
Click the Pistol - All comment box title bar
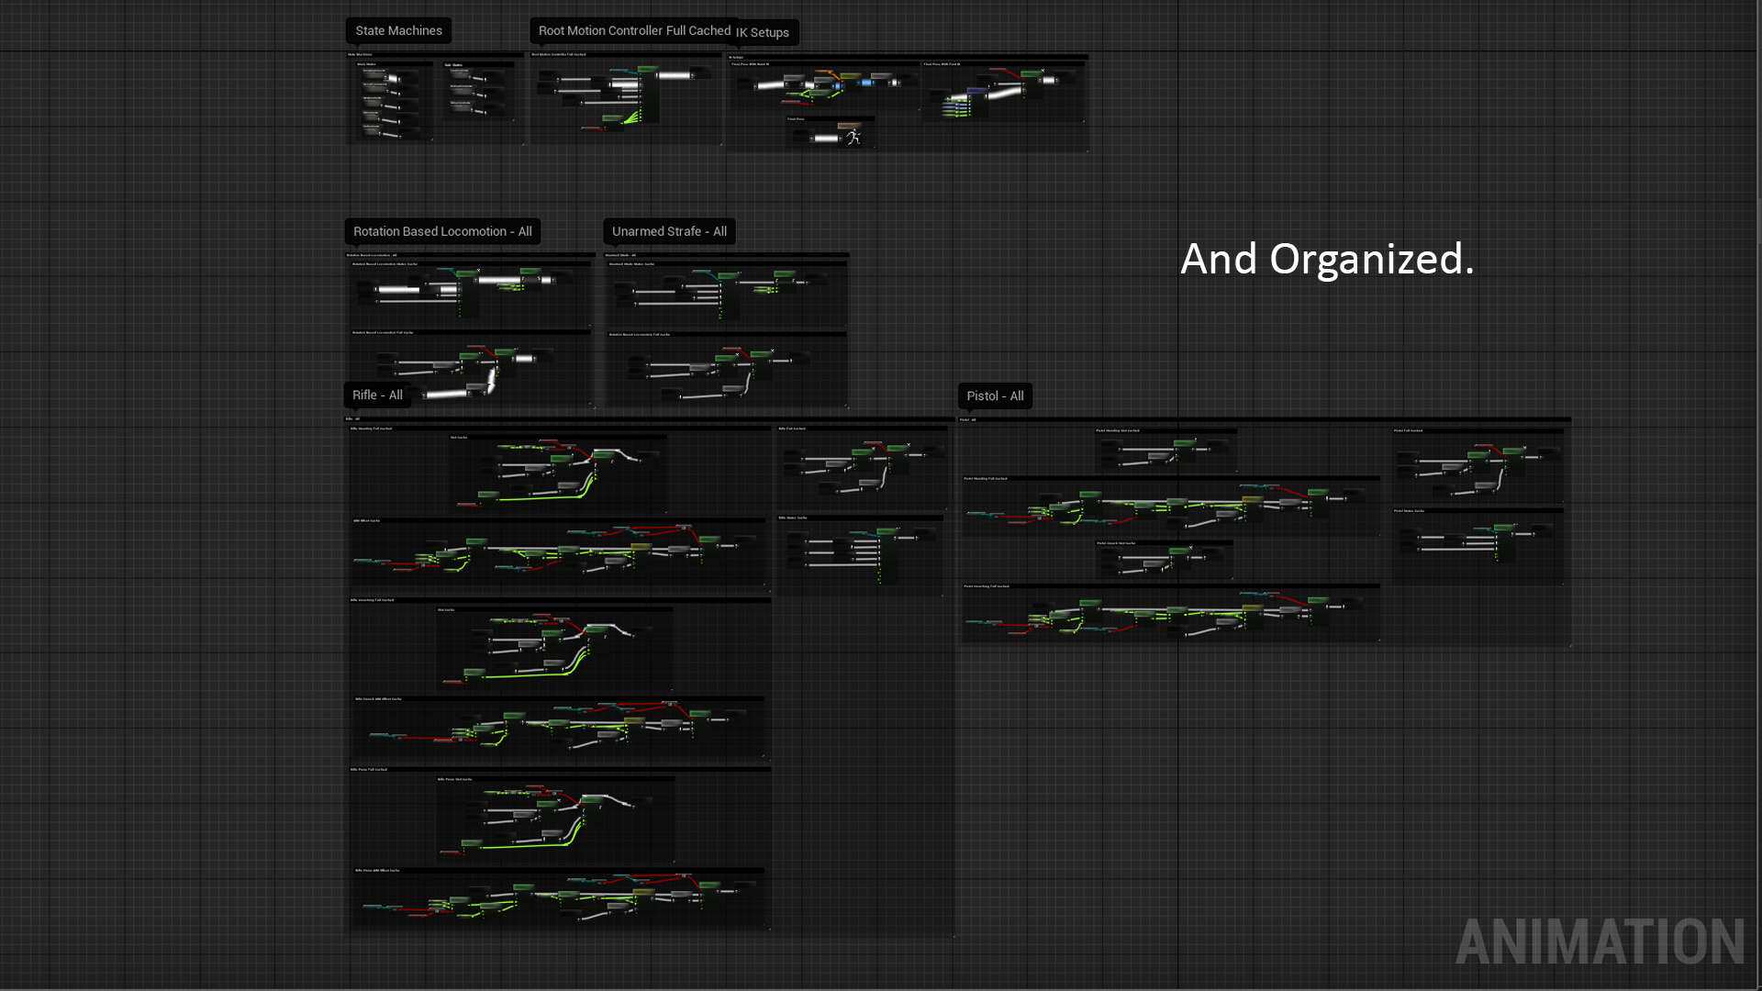click(1266, 419)
